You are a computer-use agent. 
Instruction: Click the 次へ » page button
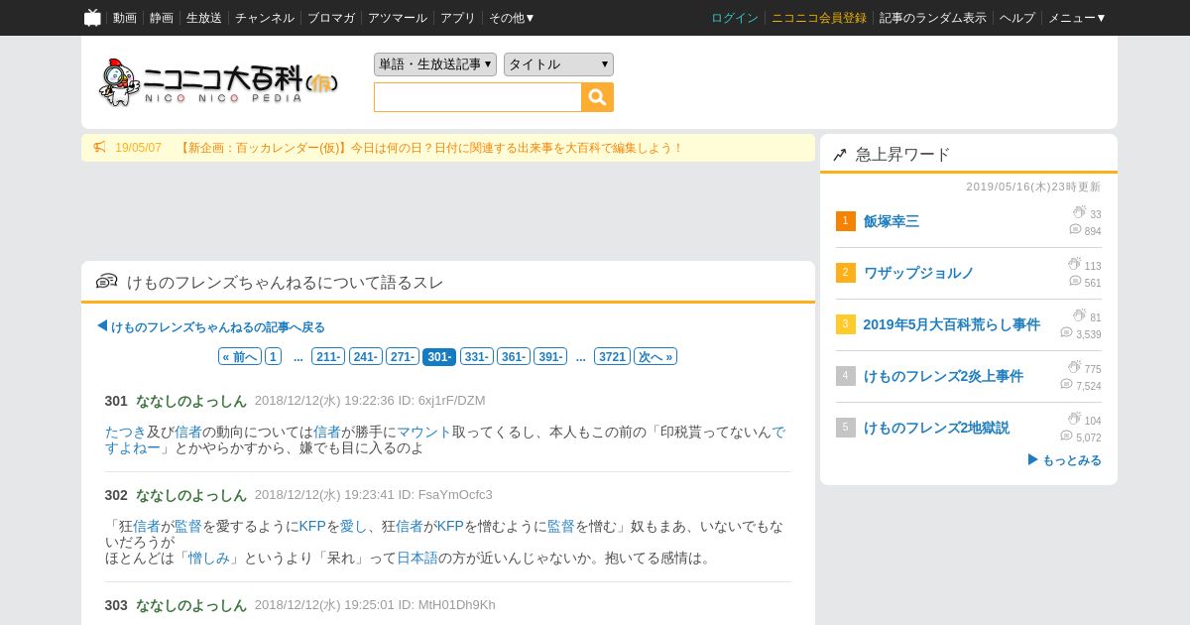pos(655,357)
